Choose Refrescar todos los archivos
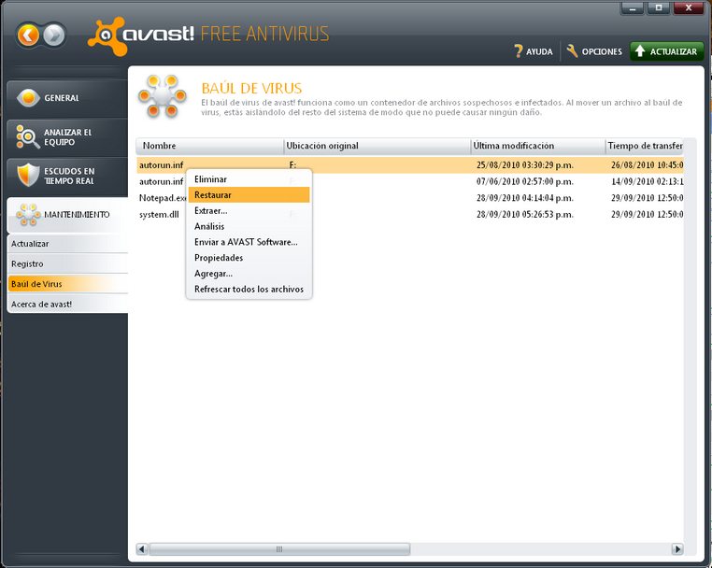712x568 pixels. pyautogui.click(x=249, y=289)
